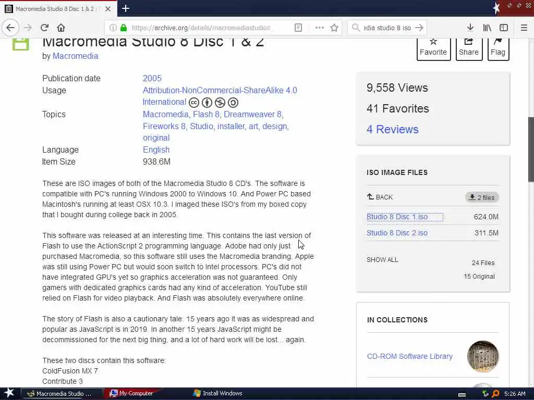The width and height of the screenshot is (534, 400).
Task: Click BACK in ISO Image Files panel
Action: tap(380, 197)
